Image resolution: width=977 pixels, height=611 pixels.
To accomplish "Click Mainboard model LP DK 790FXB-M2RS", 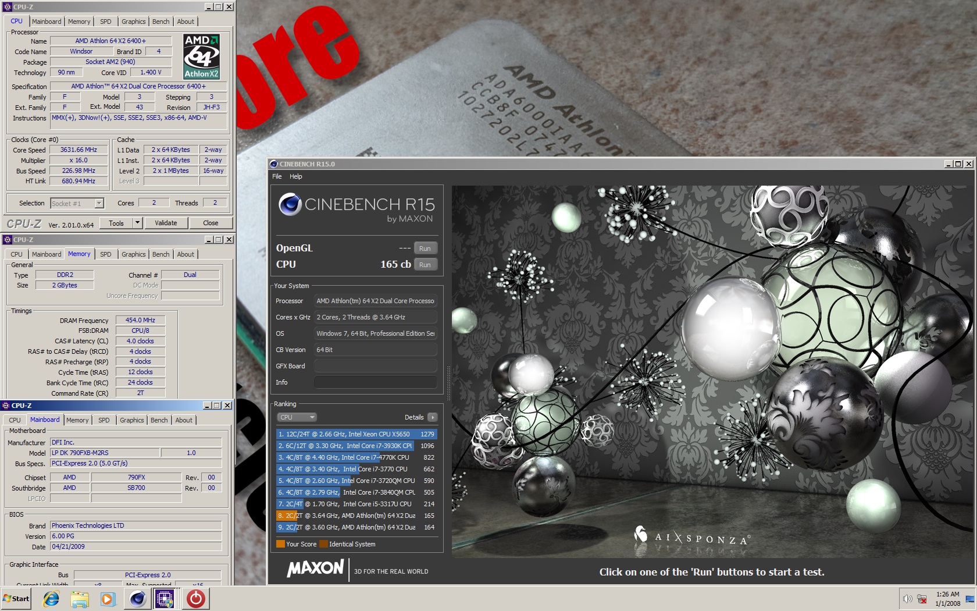I will pos(105,453).
